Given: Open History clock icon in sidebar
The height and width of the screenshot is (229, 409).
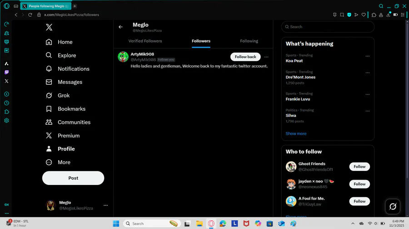Looking at the screenshot, I should [x=6, y=103].
